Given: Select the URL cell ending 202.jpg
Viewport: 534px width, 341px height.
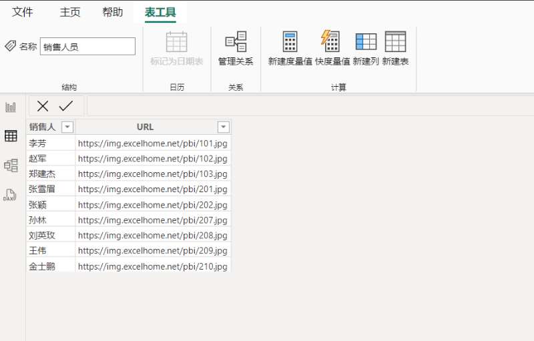Looking at the screenshot, I should (x=153, y=204).
